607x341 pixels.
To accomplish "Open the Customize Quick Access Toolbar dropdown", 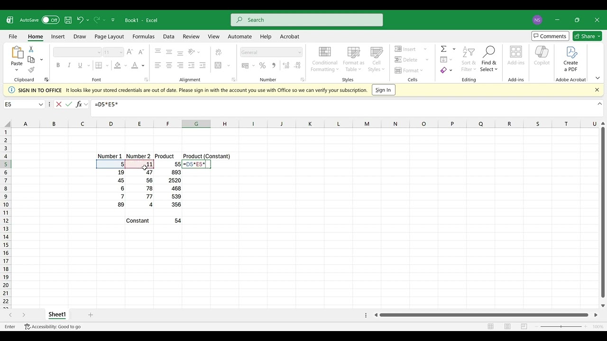I will (x=113, y=20).
